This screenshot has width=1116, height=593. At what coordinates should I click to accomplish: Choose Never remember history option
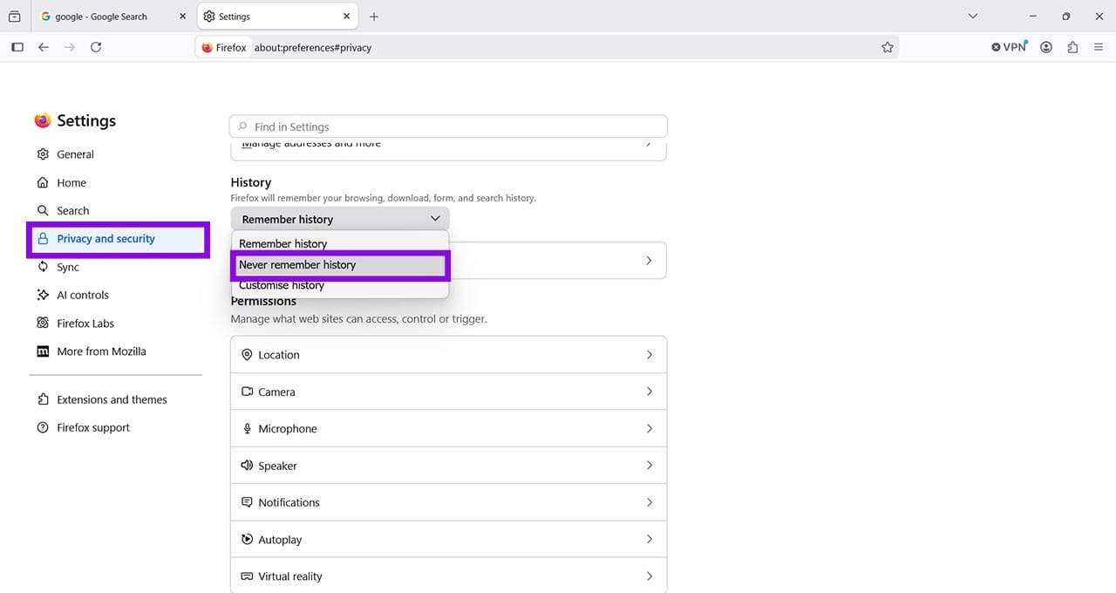(x=340, y=264)
